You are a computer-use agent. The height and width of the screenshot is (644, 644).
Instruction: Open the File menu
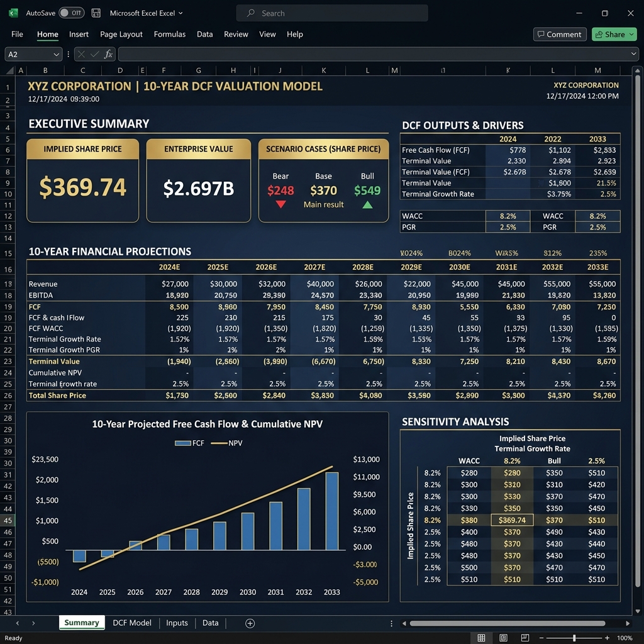pos(17,34)
